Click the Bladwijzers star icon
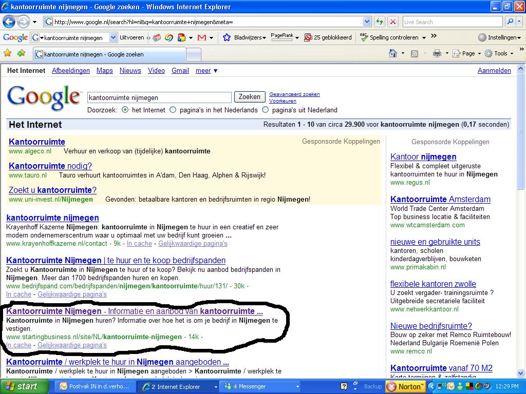Screen dimensions: 526x394 (227, 37)
